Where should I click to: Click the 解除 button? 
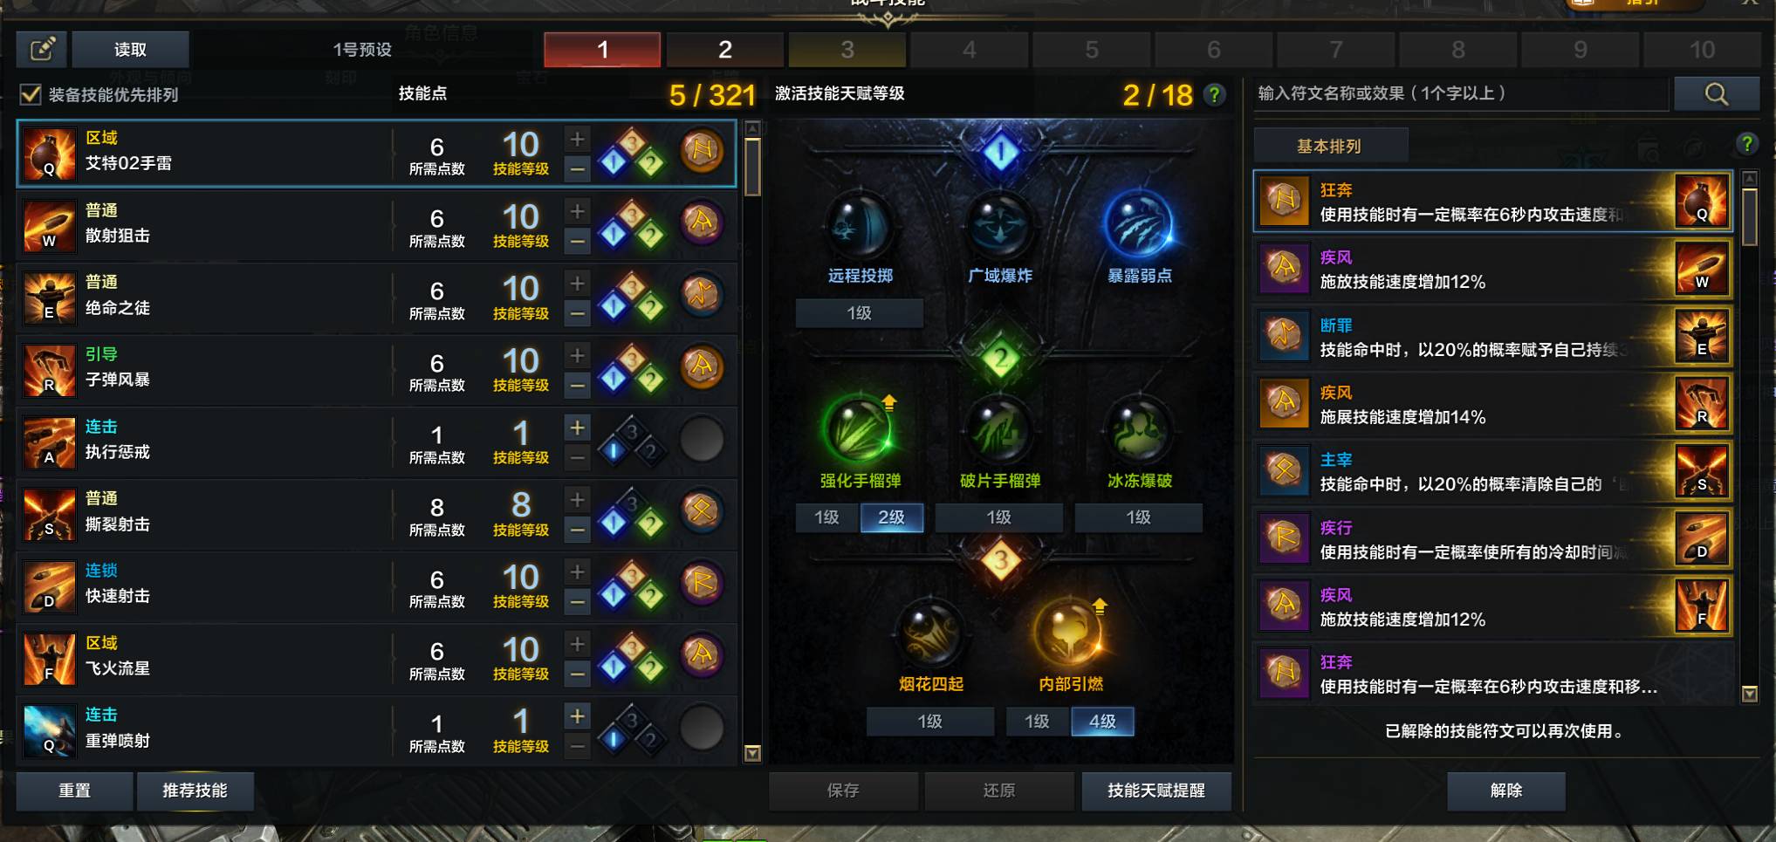click(x=1505, y=791)
